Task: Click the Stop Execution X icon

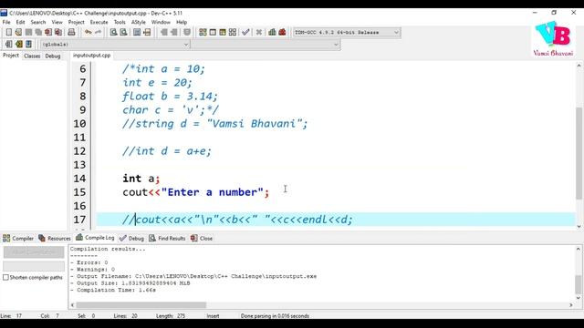Action: 259,33
